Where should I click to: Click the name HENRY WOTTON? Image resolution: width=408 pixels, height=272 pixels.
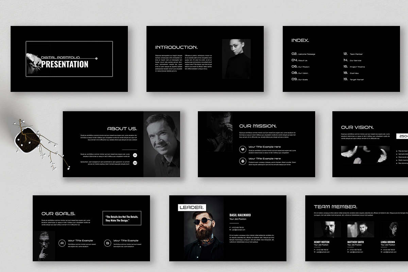click(322, 242)
